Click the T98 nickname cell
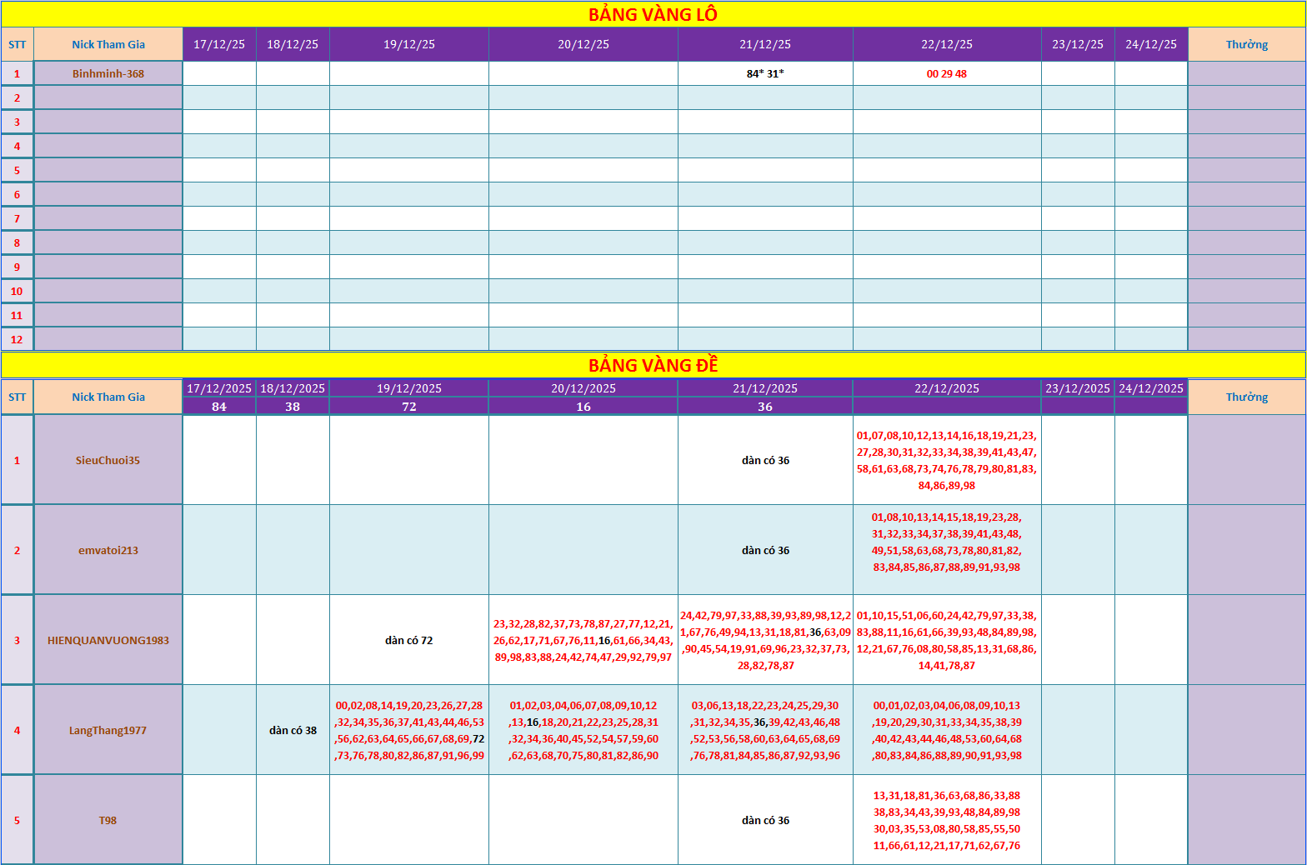1307x865 pixels. click(108, 820)
